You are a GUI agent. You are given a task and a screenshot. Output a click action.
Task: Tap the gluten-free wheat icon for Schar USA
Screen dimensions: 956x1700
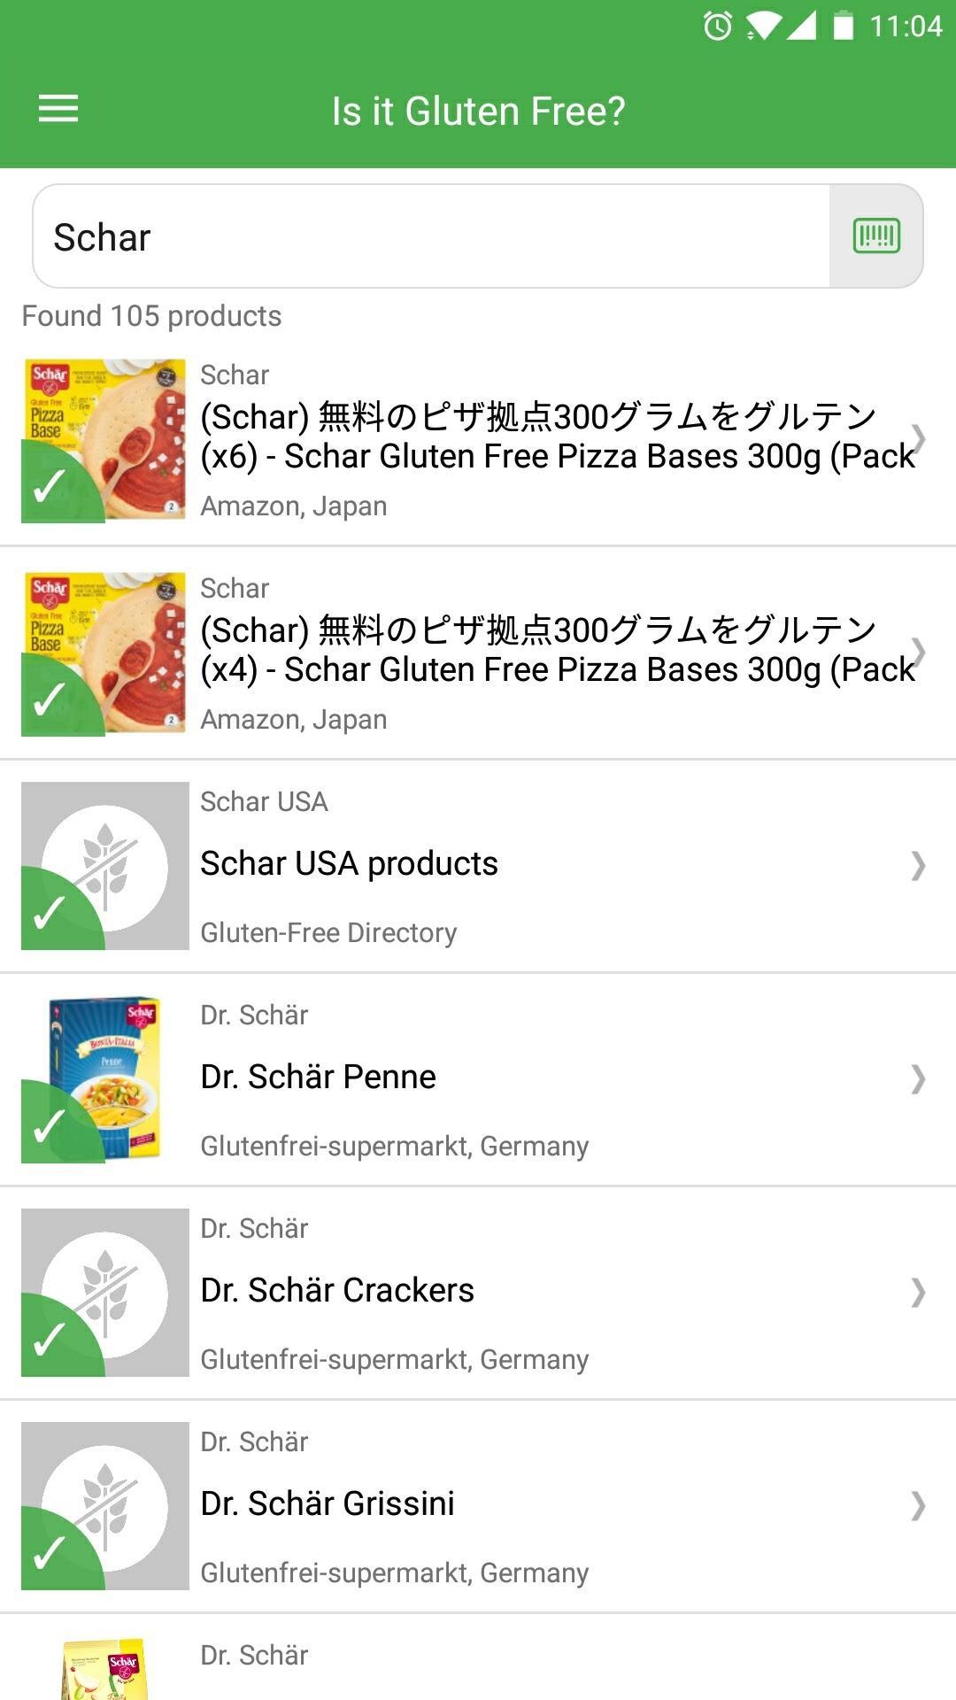[x=105, y=866]
